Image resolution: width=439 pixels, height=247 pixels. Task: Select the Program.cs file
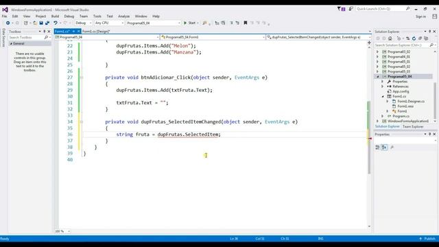[401, 116]
